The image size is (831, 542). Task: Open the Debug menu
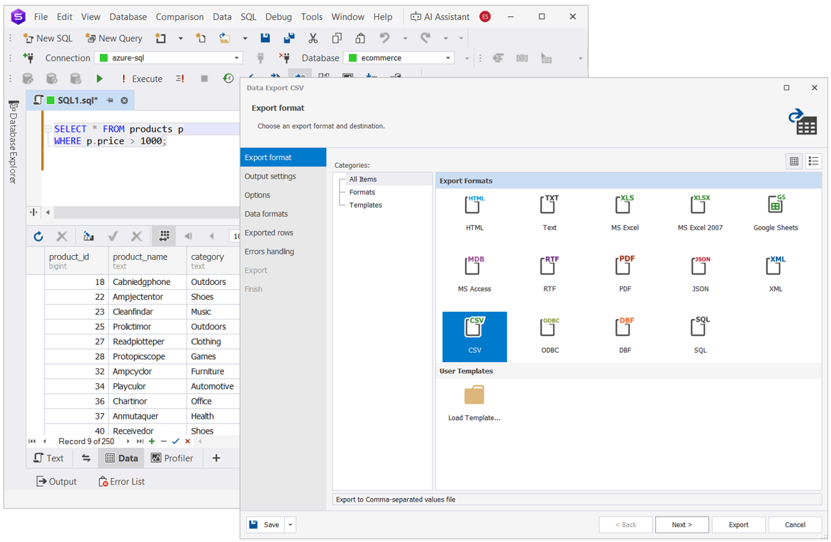coord(279,17)
